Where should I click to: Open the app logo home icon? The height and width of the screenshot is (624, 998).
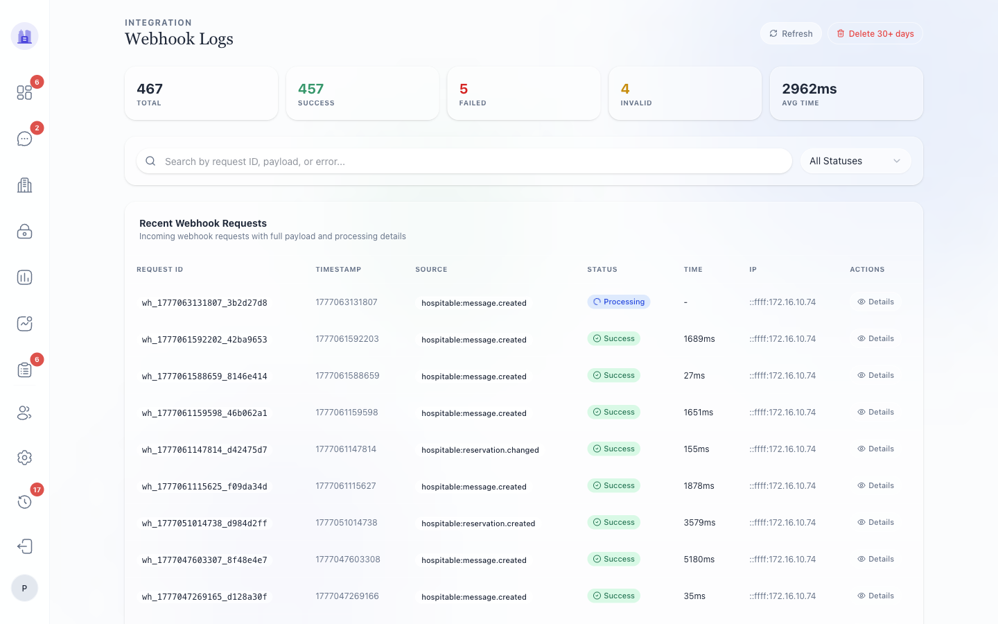(24, 36)
